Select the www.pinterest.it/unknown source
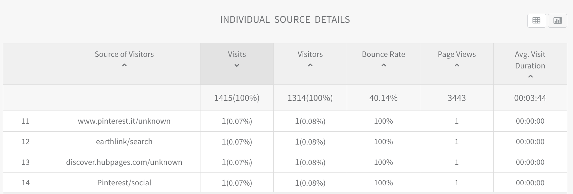This screenshot has height=194, width=573. [124, 121]
